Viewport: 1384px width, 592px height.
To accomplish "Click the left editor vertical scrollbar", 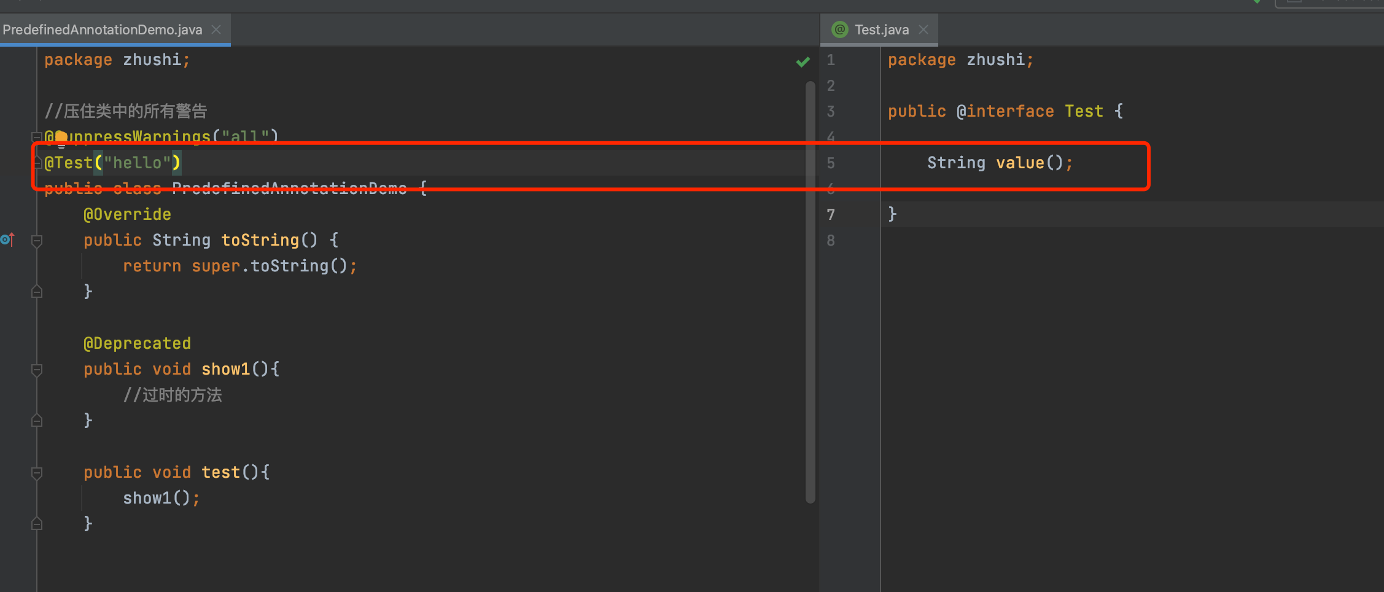I will [x=811, y=292].
